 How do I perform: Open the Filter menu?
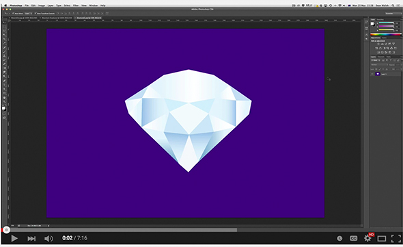tap(76, 5)
